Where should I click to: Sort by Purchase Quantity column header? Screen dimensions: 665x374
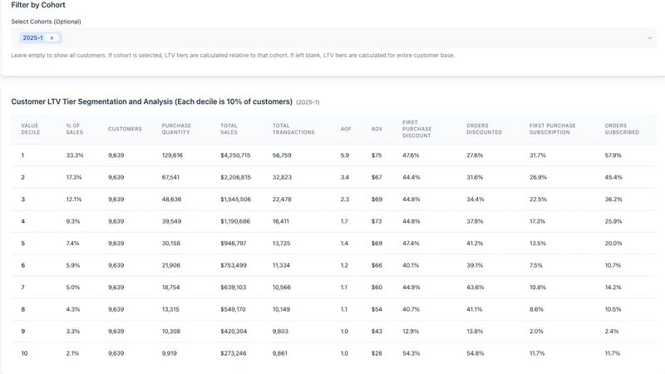176,129
